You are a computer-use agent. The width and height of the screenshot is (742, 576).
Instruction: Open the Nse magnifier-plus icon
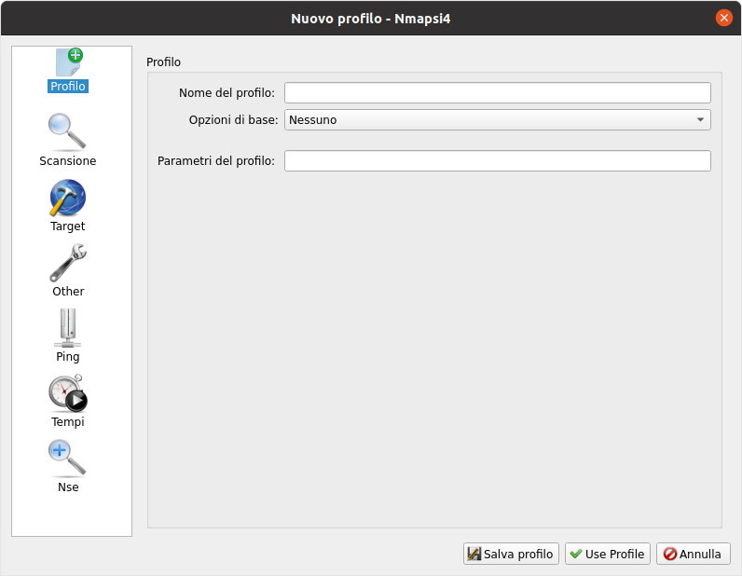(x=67, y=459)
